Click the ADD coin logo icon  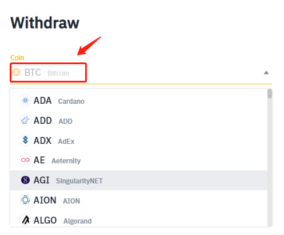pos(25,120)
